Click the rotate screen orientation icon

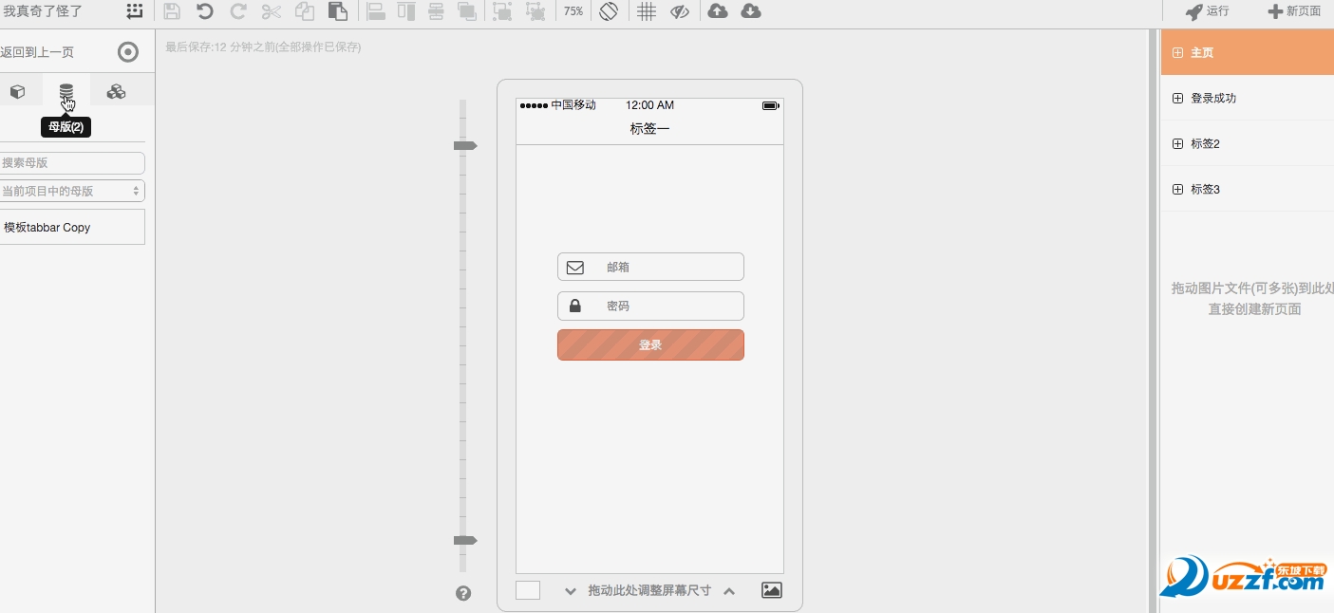pyautogui.click(x=609, y=11)
